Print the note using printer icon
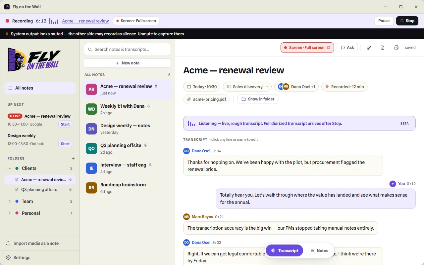The height and width of the screenshot is (265, 424). 396,48
